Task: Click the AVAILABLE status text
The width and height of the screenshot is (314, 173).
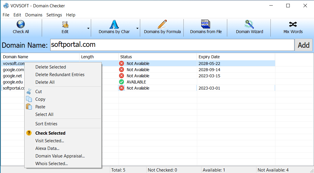Action: click(x=136, y=82)
